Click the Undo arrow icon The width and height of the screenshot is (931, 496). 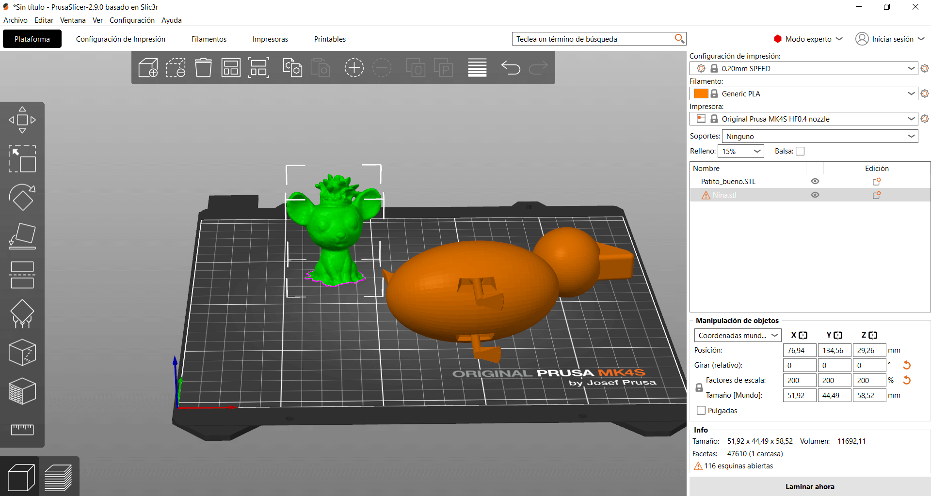tap(511, 68)
